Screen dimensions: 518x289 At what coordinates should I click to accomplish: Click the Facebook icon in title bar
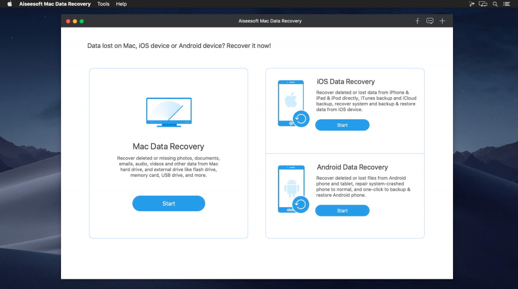pos(417,21)
